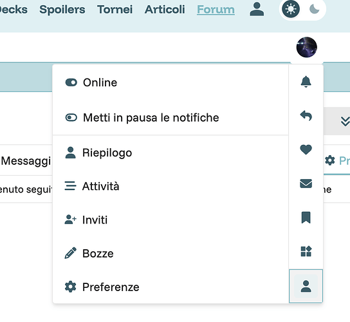Toggle the Online status switch
This screenshot has height=322, width=350.
pos(170,82)
